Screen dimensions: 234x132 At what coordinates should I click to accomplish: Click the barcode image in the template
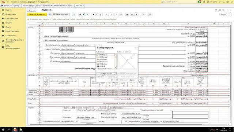pyautogui.click(x=67, y=29)
